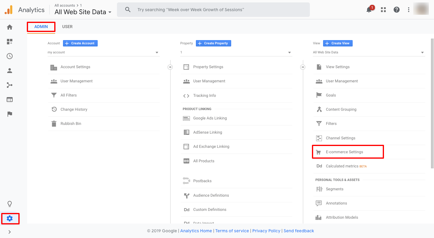Image resolution: width=434 pixels, height=238 pixels.
Task: Select the ADMIN tab
Action: coord(41,27)
